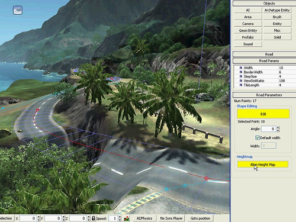Toggle the AI/Physics button
This screenshot has height=222, width=296.
pos(144,218)
